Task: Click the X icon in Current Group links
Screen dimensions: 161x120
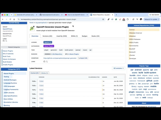Action: [x=6, y=41]
